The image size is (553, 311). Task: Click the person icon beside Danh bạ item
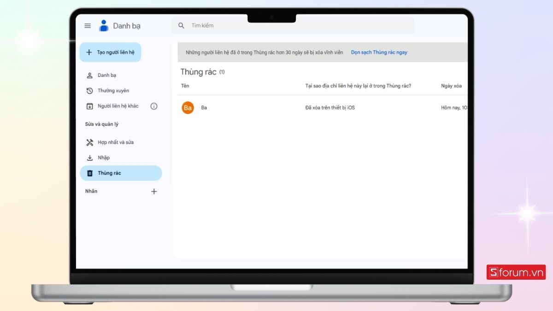[x=90, y=75]
